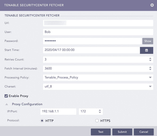157x136 pixels.
Task: Click the Cancel button
Action: [x=144, y=132]
